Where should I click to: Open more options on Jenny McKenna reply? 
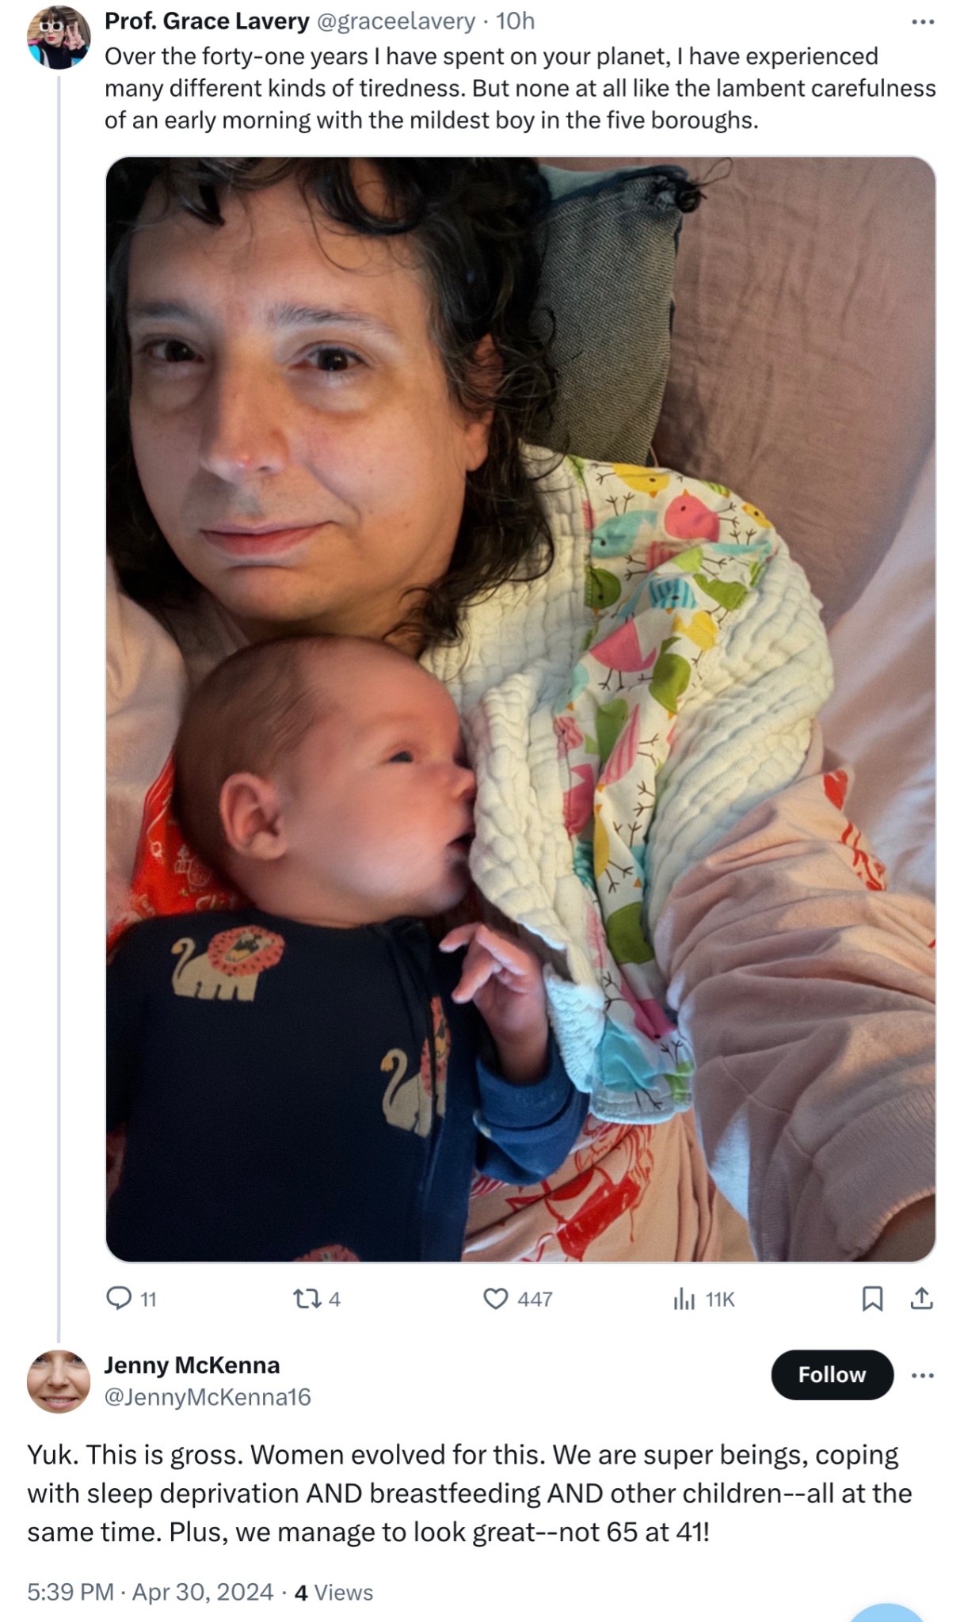pos(923,1375)
